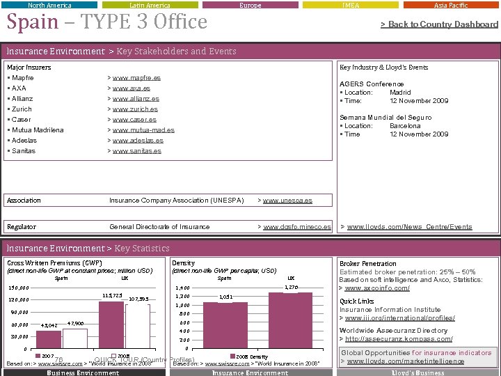Click the 2008 legend swatch in GWP chart
The width and height of the screenshot is (501, 376).
(x=113, y=356)
